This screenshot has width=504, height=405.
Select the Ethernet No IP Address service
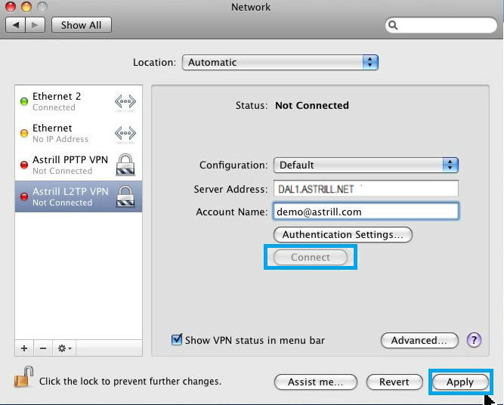[x=79, y=133]
